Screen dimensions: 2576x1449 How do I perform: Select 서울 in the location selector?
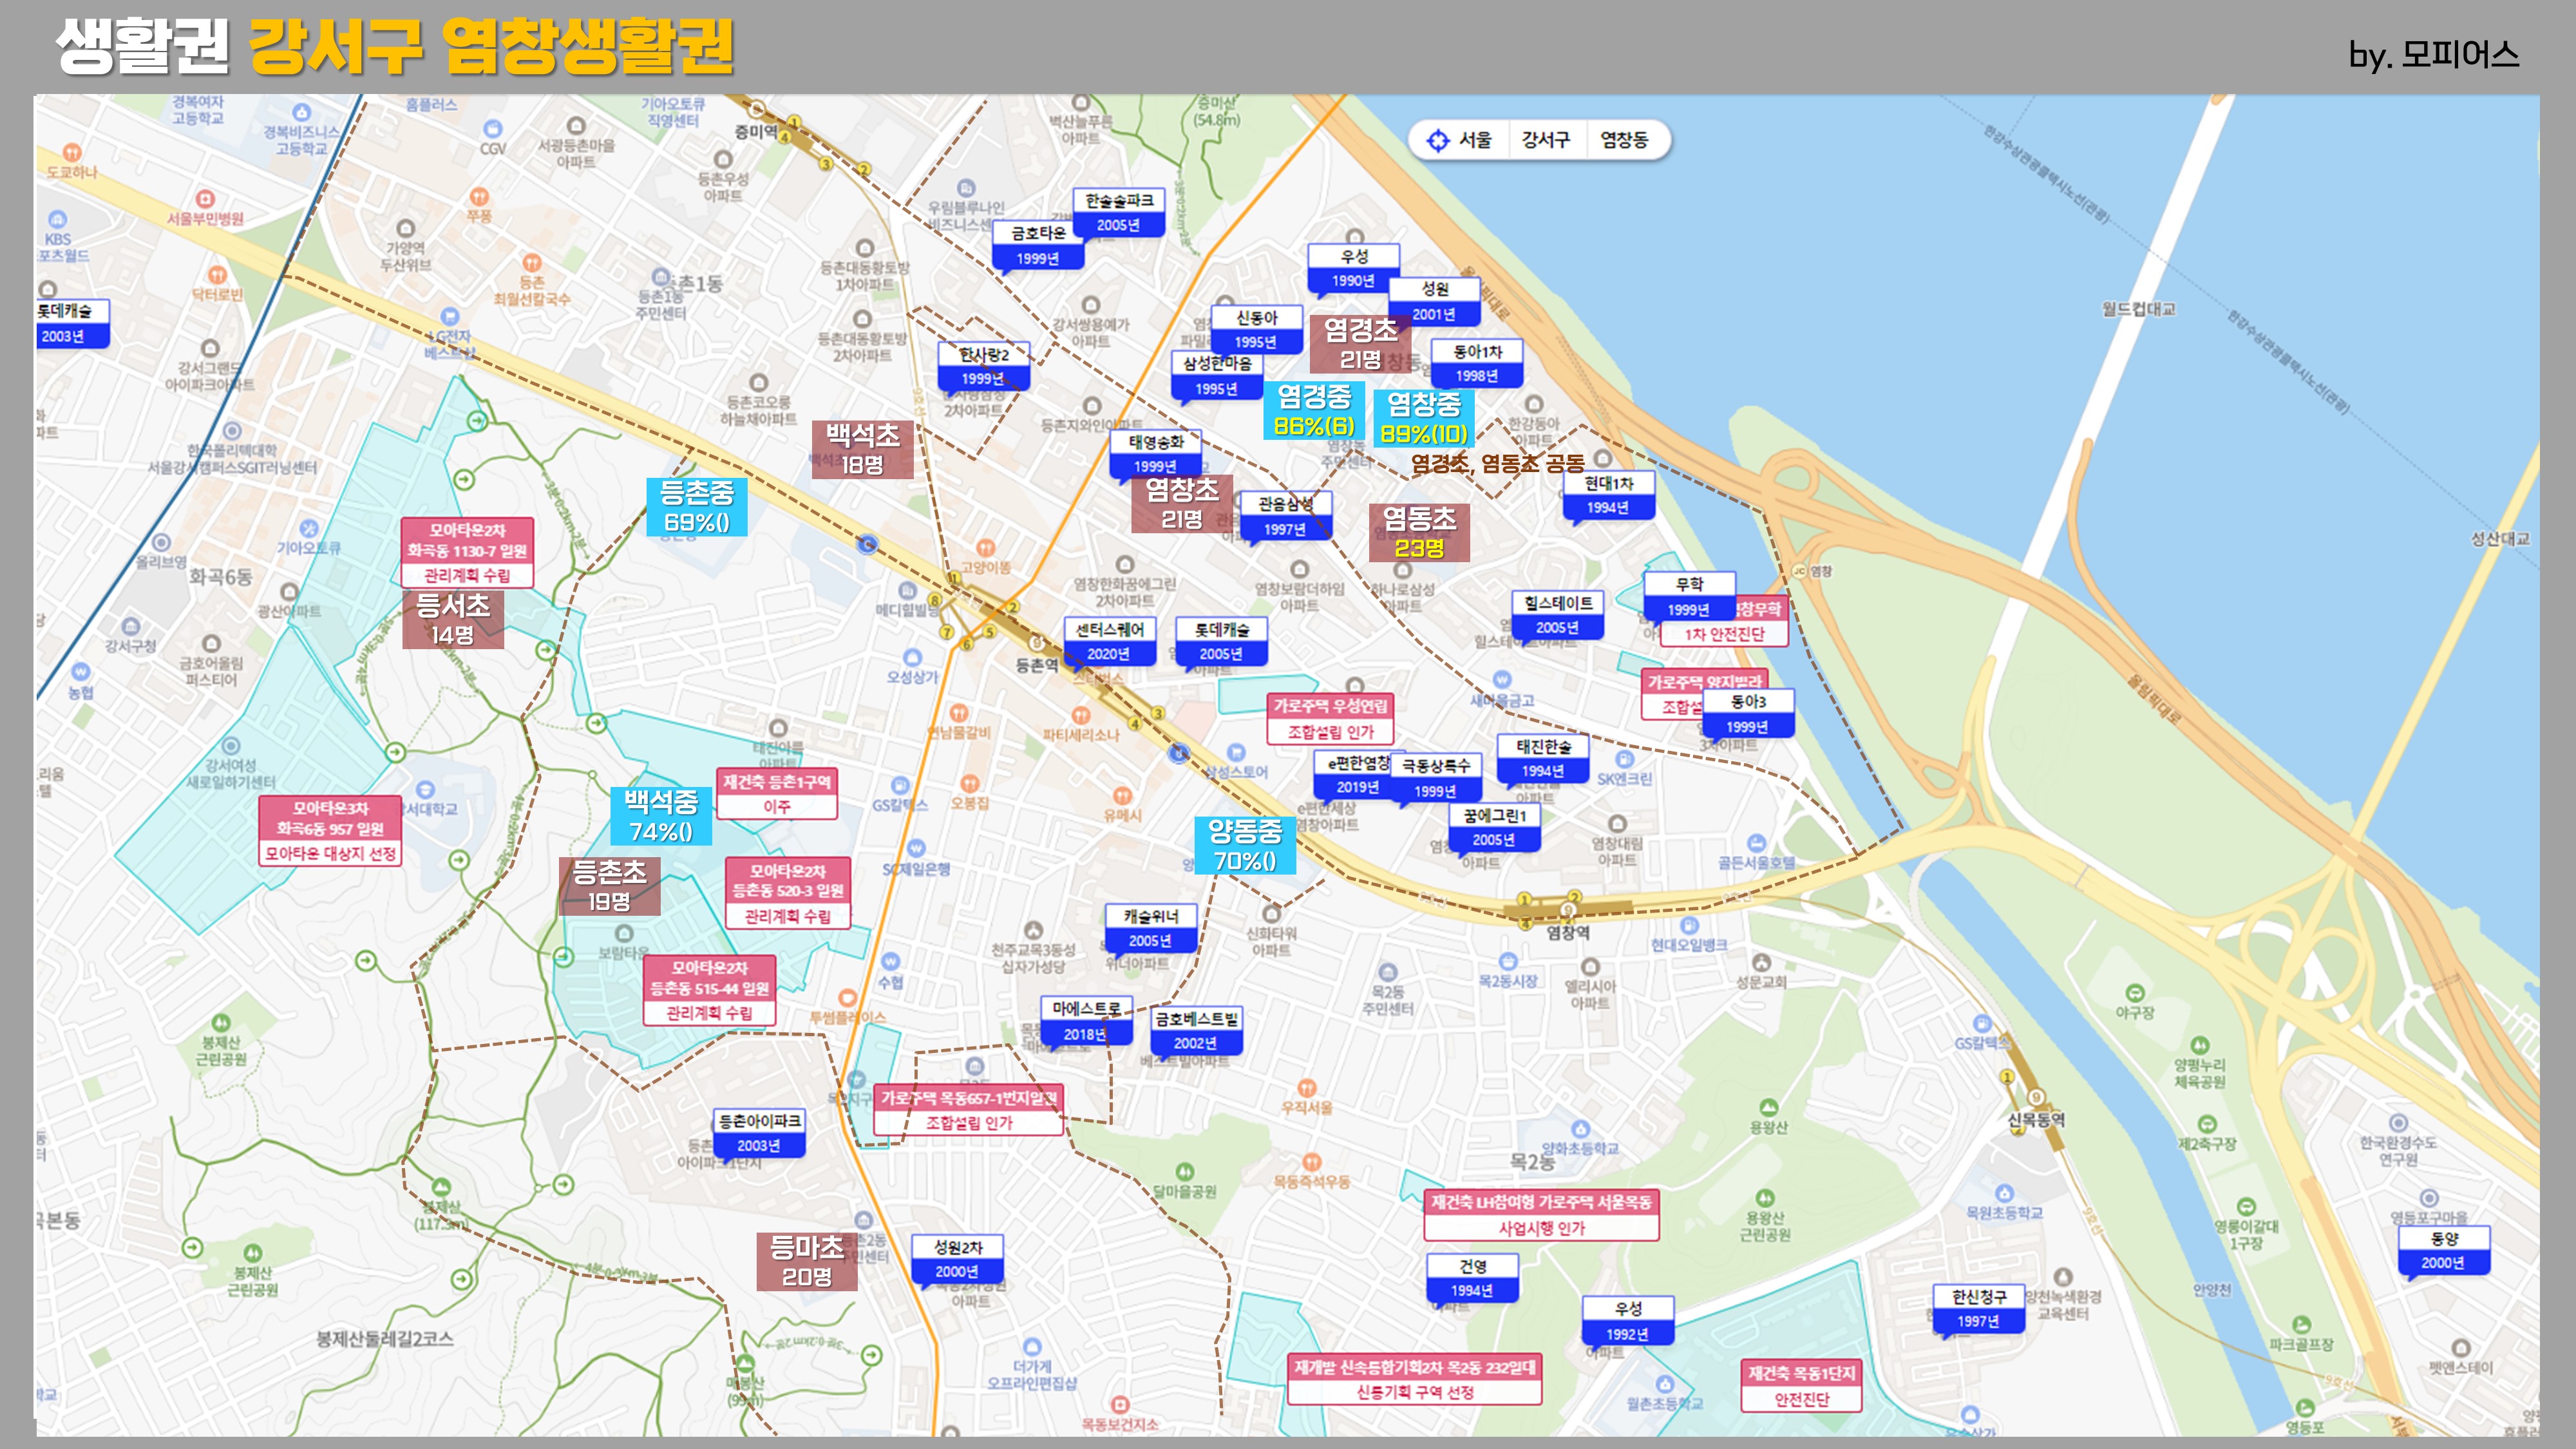click(1475, 140)
